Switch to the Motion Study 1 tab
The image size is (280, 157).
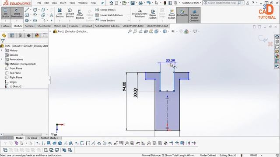[x=49, y=138]
